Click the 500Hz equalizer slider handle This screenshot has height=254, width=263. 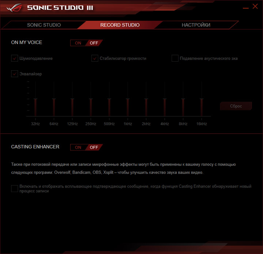(x=109, y=99)
